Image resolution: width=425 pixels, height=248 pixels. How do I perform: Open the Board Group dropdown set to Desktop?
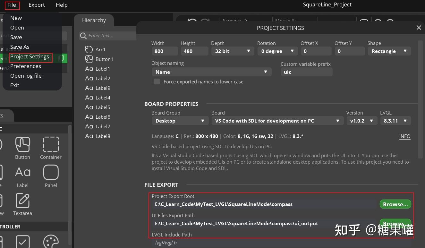[180, 121]
